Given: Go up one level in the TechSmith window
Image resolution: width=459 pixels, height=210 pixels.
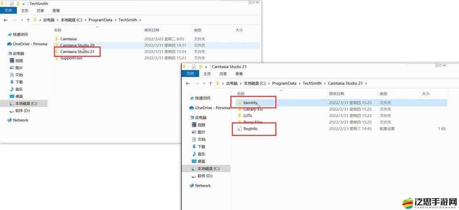Looking at the screenshot, I should click(x=28, y=20).
